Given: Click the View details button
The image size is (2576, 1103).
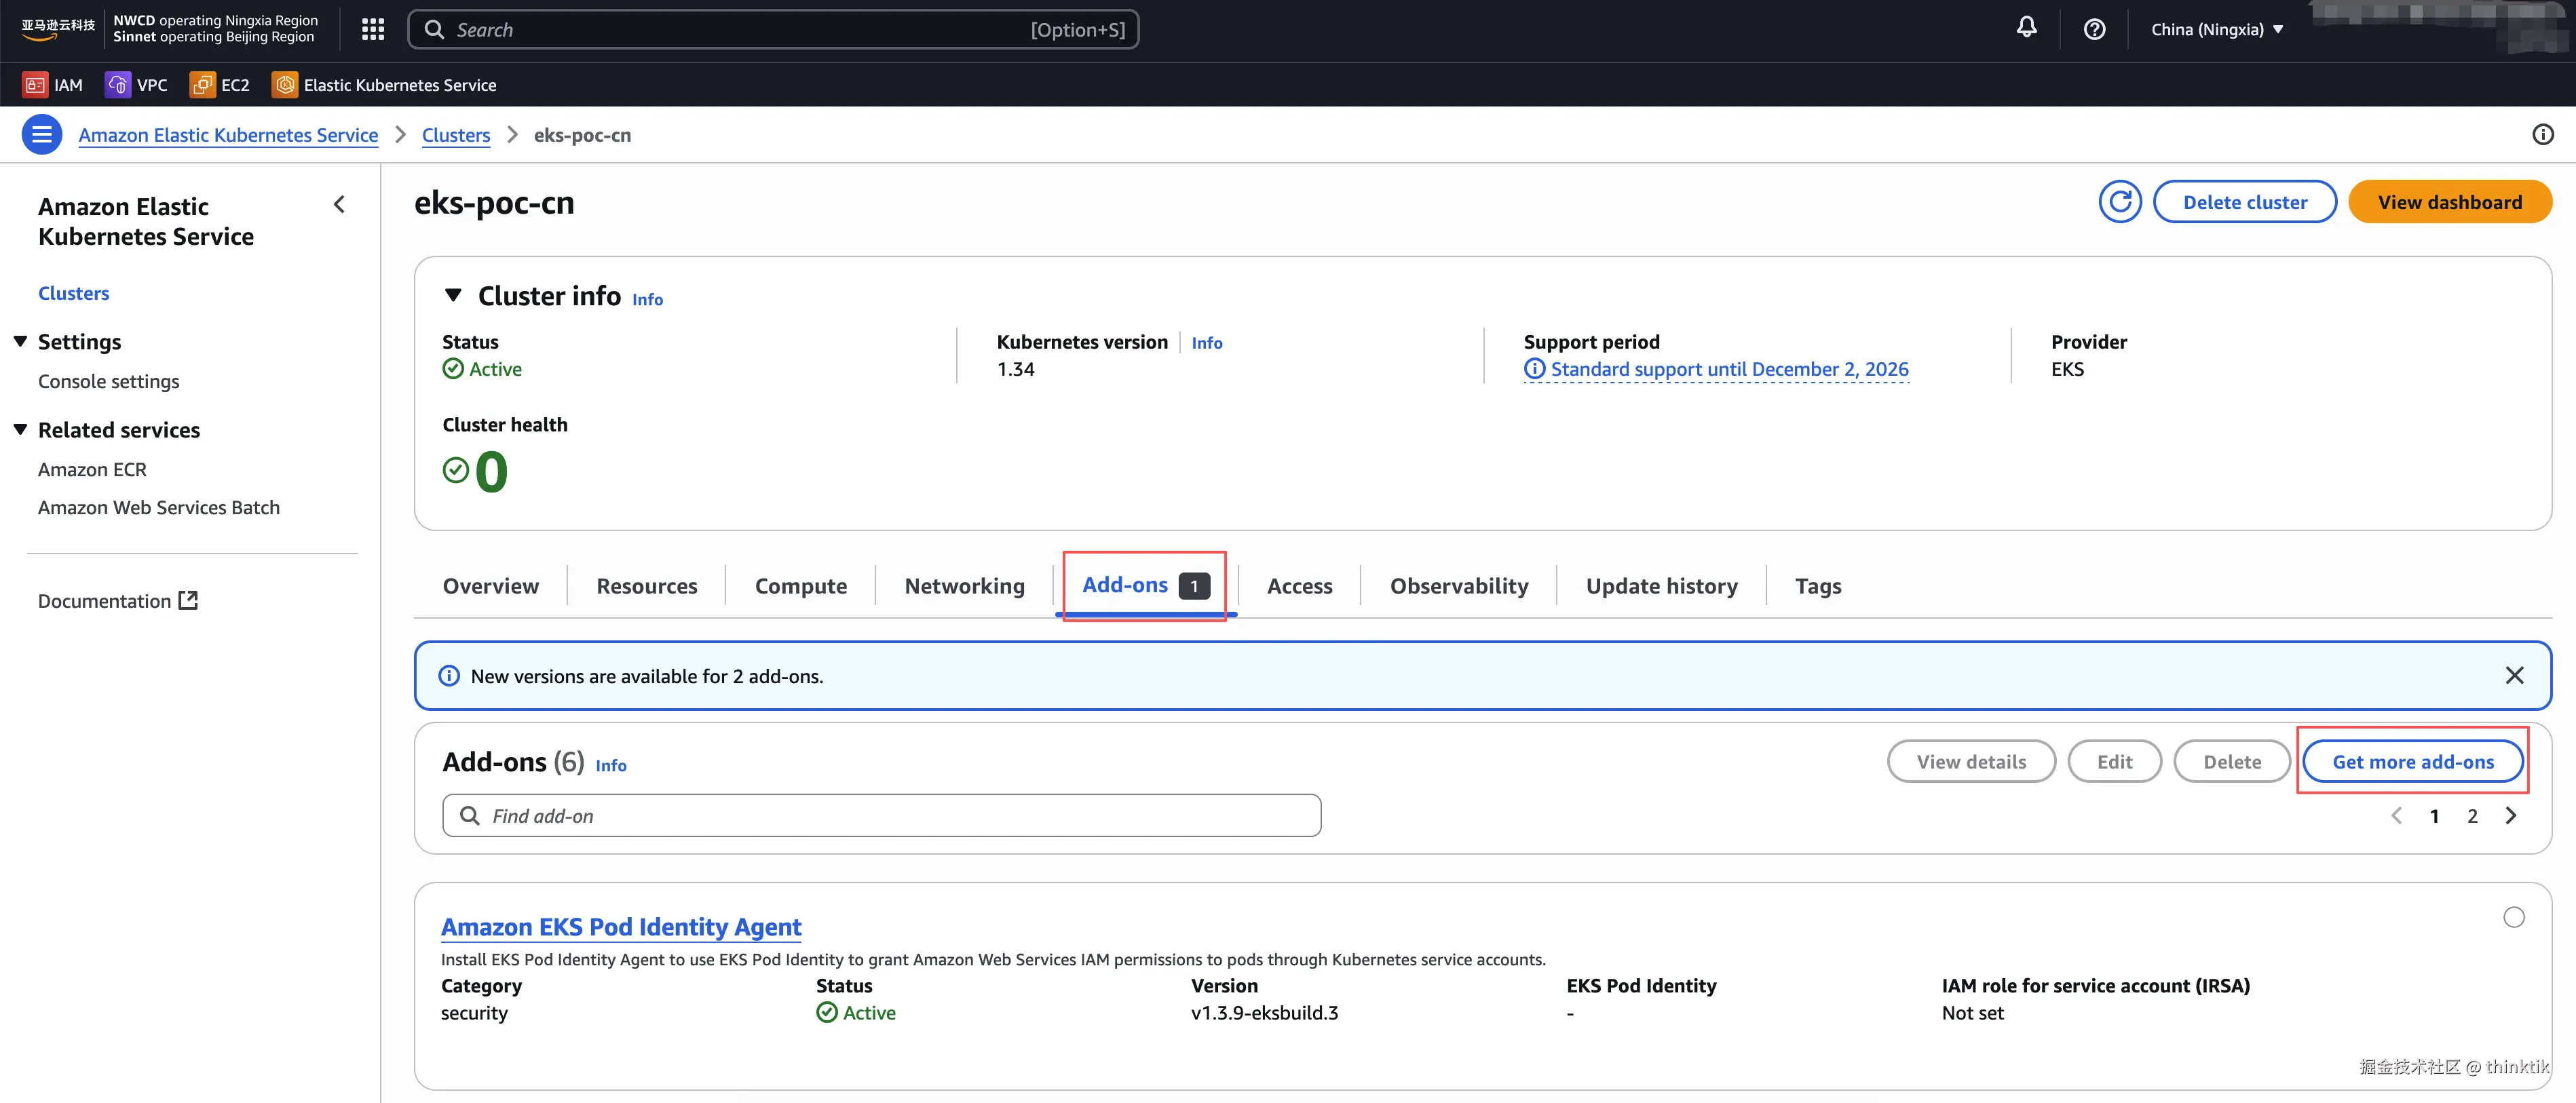Looking at the screenshot, I should [1971, 762].
